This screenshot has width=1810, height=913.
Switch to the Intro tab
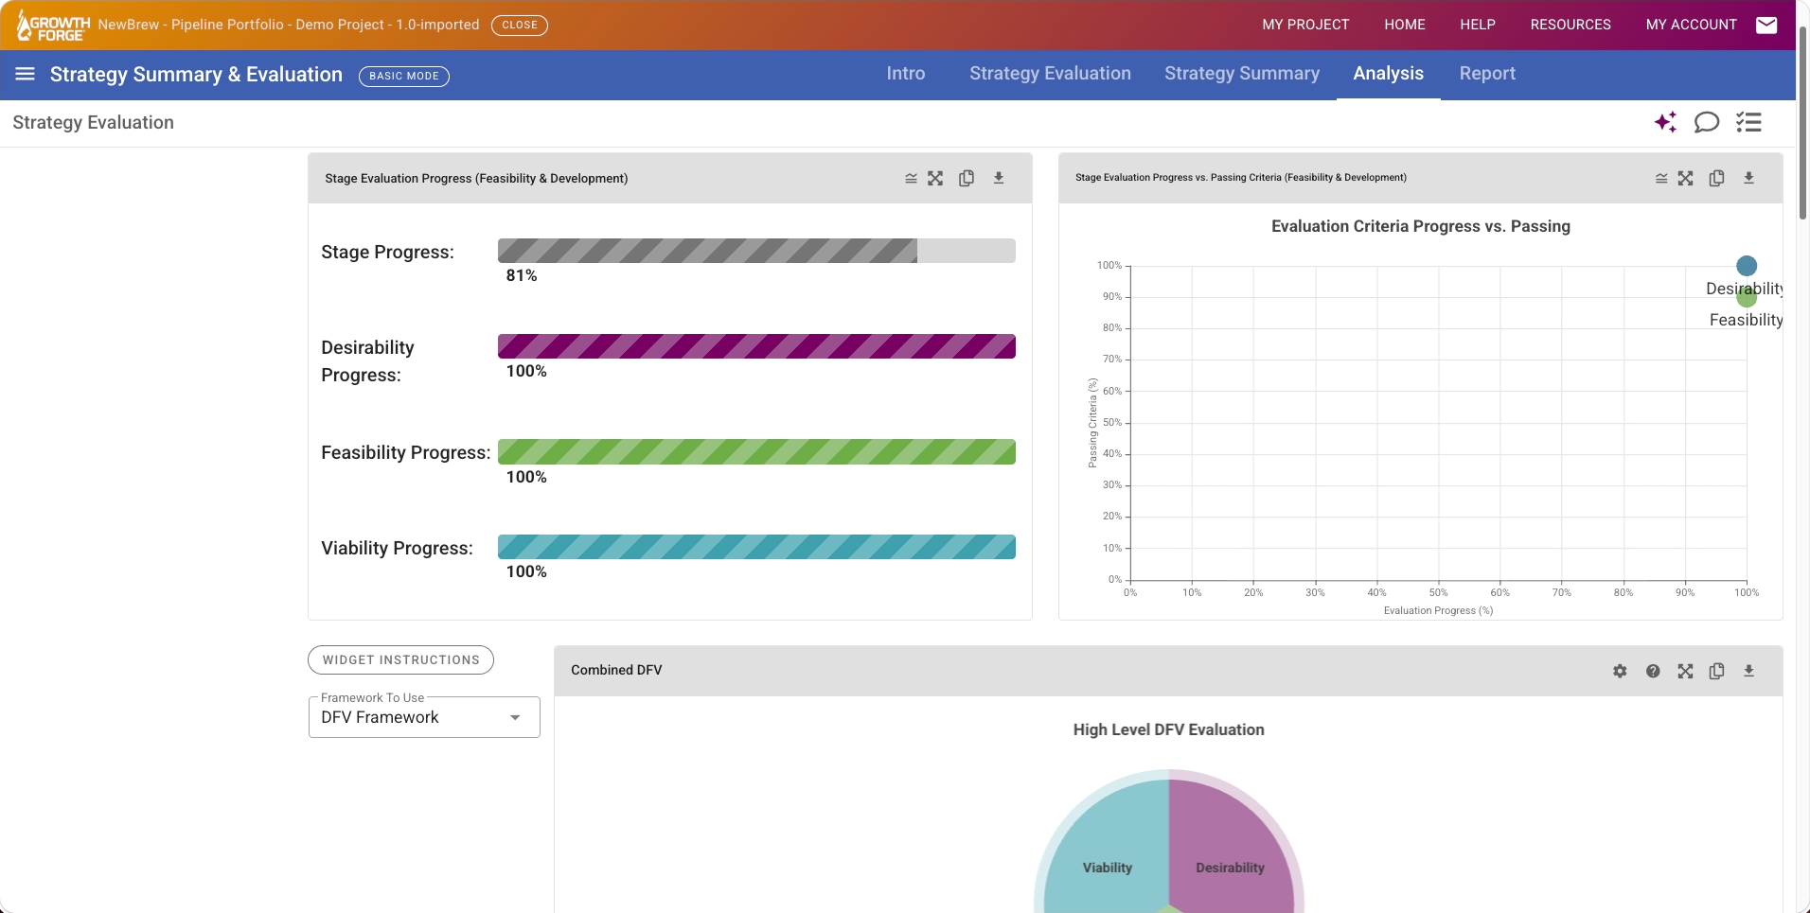coord(906,74)
